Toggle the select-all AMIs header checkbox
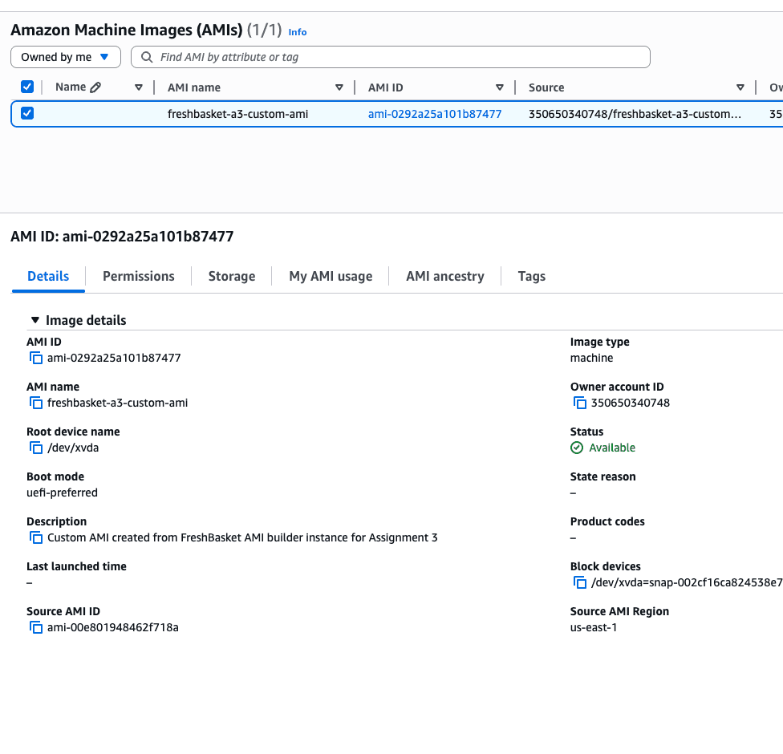Image resolution: width=783 pixels, height=754 pixels. tap(27, 87)
